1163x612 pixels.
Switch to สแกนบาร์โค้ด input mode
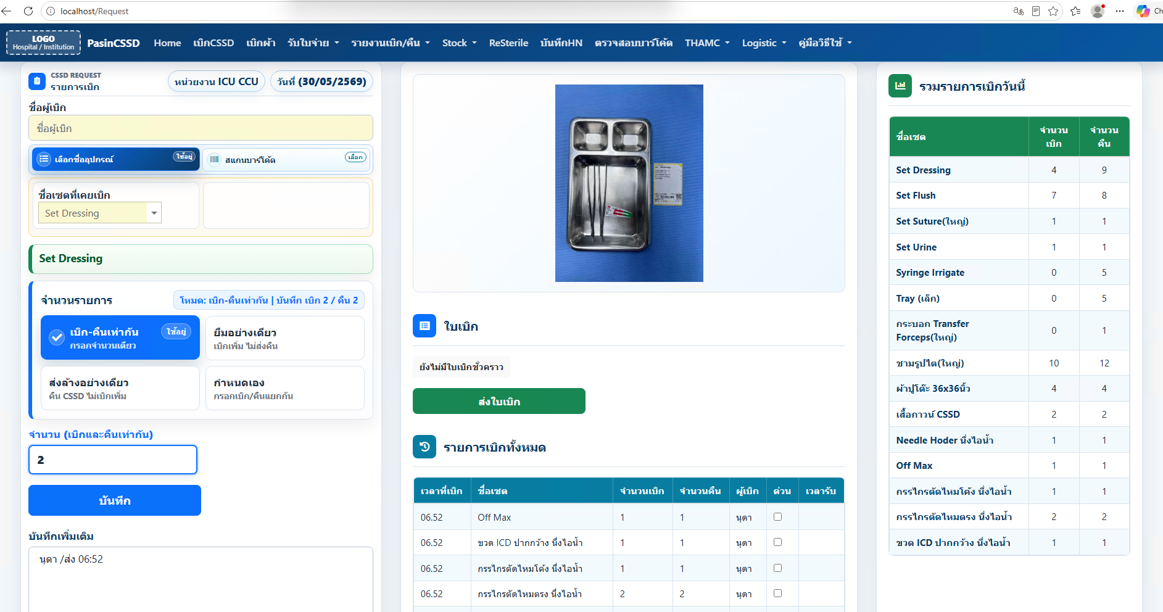pyautogui.click(x=286, y=160)
